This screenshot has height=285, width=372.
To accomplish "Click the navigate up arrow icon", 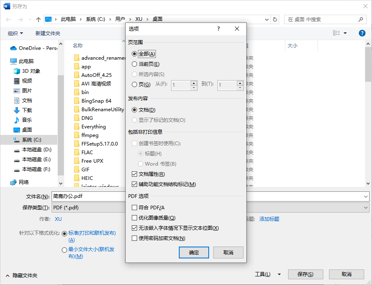I will [x=38, y=19].
